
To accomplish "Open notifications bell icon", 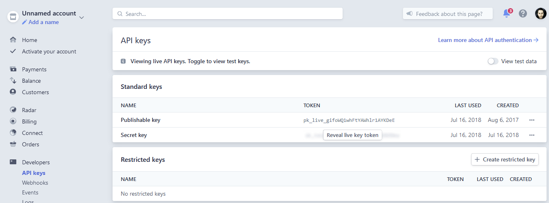I will [507, 13].
